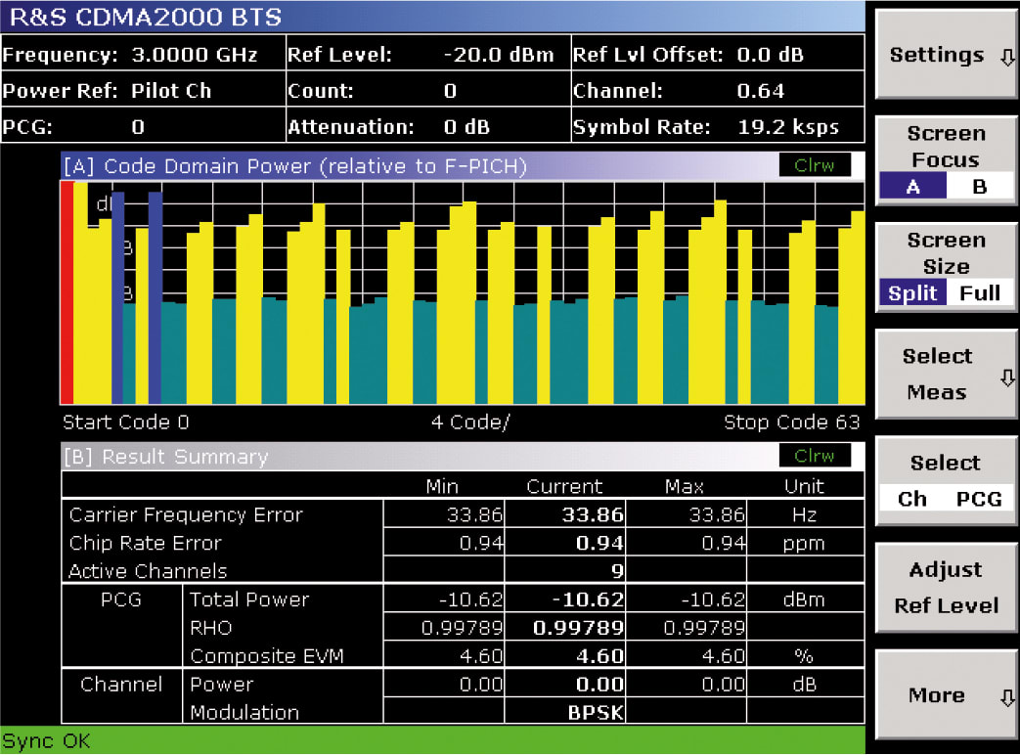Open the More softkey menu

[x=945, y=694]
